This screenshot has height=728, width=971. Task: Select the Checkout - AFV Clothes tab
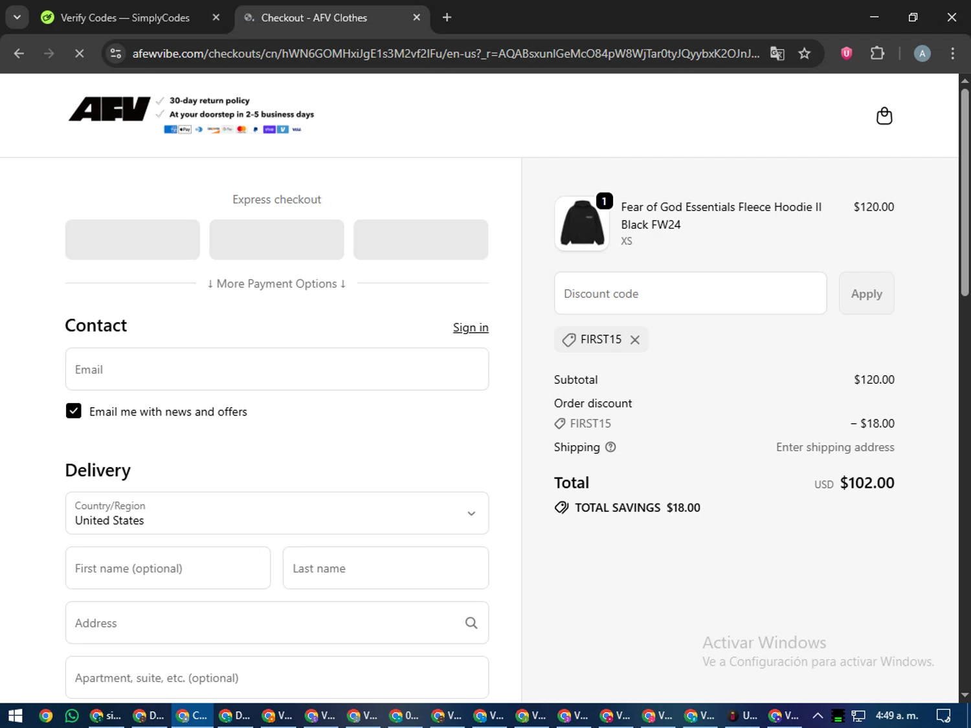(314, 17)
